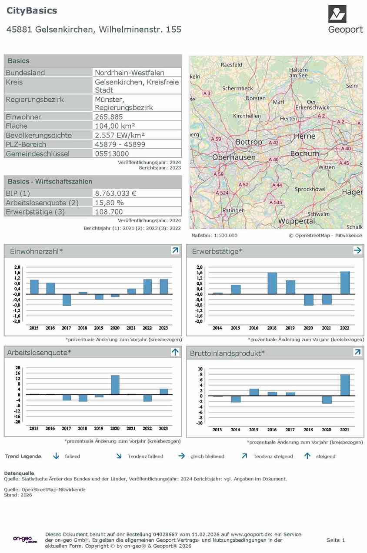Click the 2017 bar in the Einwohnerzahl chart
This screenshot has width=367, height=553.
(67, 300)
